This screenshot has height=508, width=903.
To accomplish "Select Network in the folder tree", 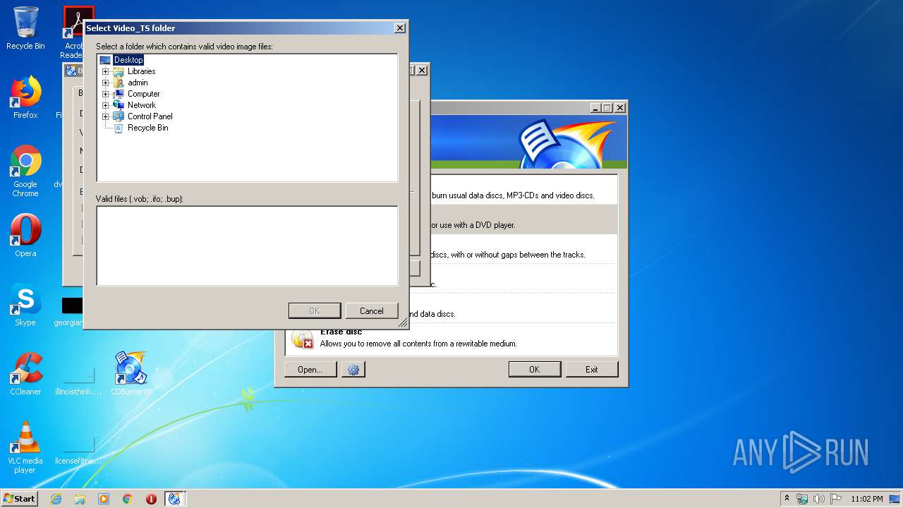I will pyautogui.click(x=141, y=105).
